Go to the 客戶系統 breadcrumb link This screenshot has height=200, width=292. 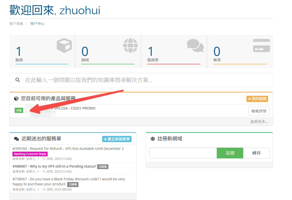[16, 24]
